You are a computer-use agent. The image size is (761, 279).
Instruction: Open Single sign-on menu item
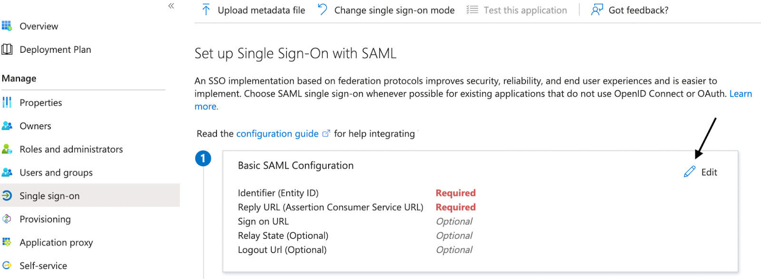pyautogui.click(x=49, y=196)
